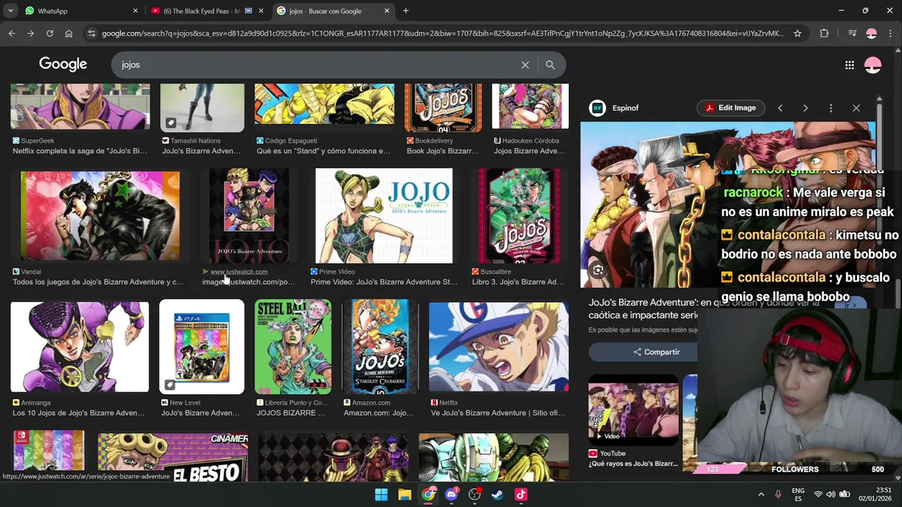Click the Compartir share button
Screen dimensions: 902x507
(656, 352)
